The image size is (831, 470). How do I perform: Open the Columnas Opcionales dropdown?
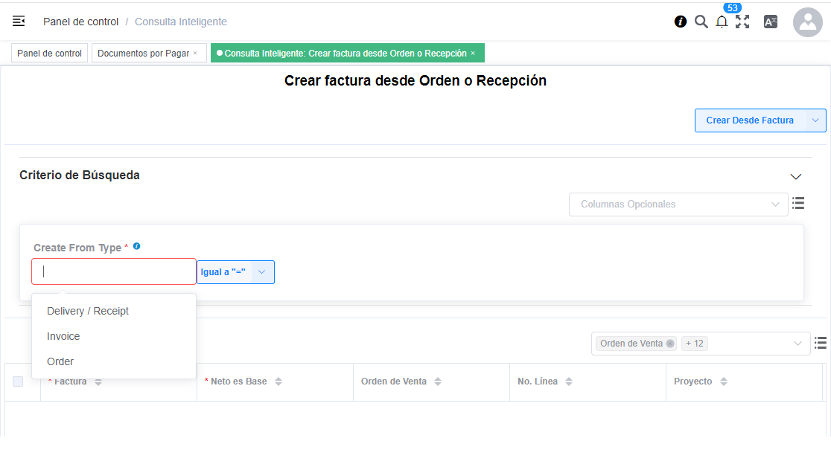(x=678, y=205)
